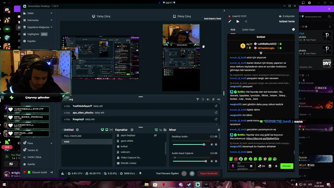Click Gönder send button
Image resolution: width=334 pixels, height=188 pixels.
pyautogui.click(x=287, y=166)
